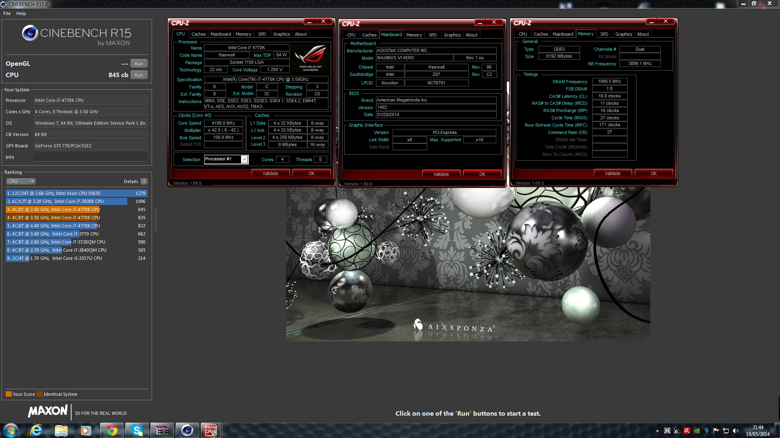The image size is (780, 438).
Task: Switch to Caches tab in first CPU-Z window
Action: (199, 34)
